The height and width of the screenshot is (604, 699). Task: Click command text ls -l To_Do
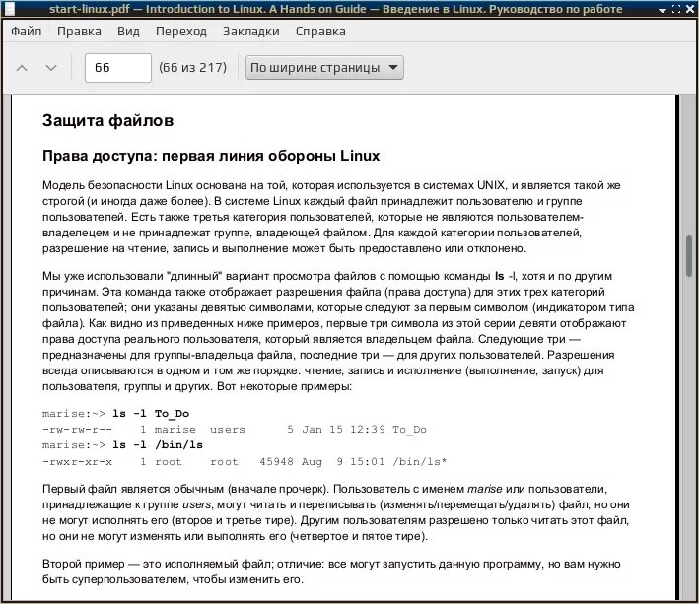[151, 414]
